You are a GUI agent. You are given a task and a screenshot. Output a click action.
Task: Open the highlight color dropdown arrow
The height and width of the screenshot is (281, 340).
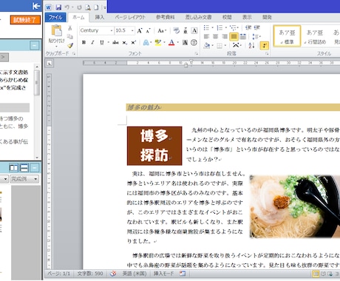(164, 43)
